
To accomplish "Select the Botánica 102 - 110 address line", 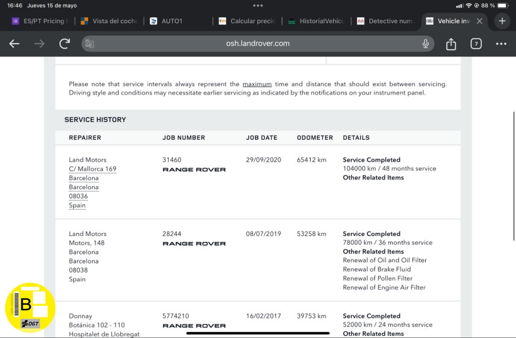I will click(97, 325).
